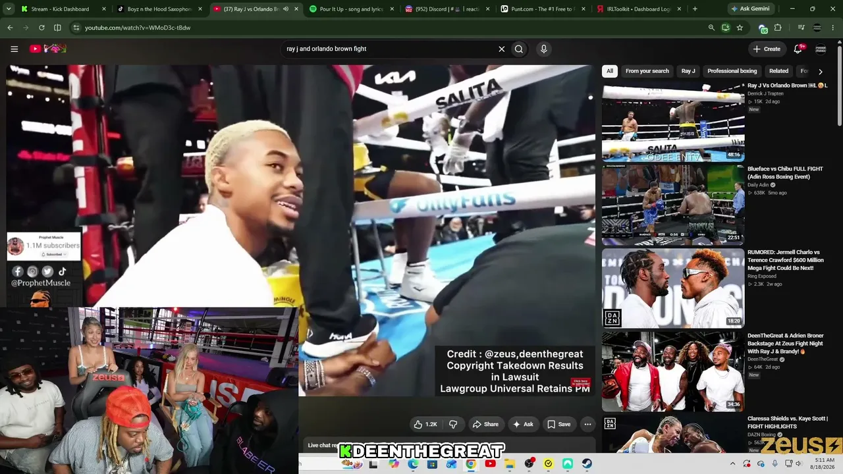Play the 34:36 DeenTheGreat backstage thumbnail
This screenshot has height=474, width=843.
coord(673,372)
